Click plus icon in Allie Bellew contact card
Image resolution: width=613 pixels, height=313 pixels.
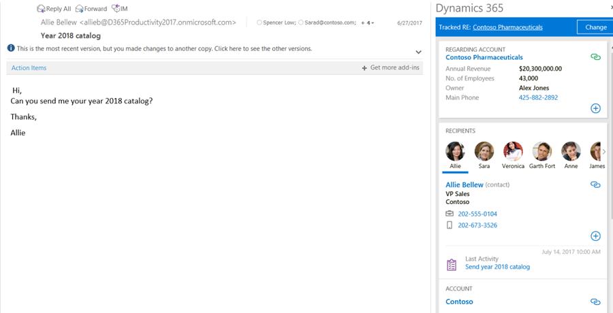(x=595, y=235)
